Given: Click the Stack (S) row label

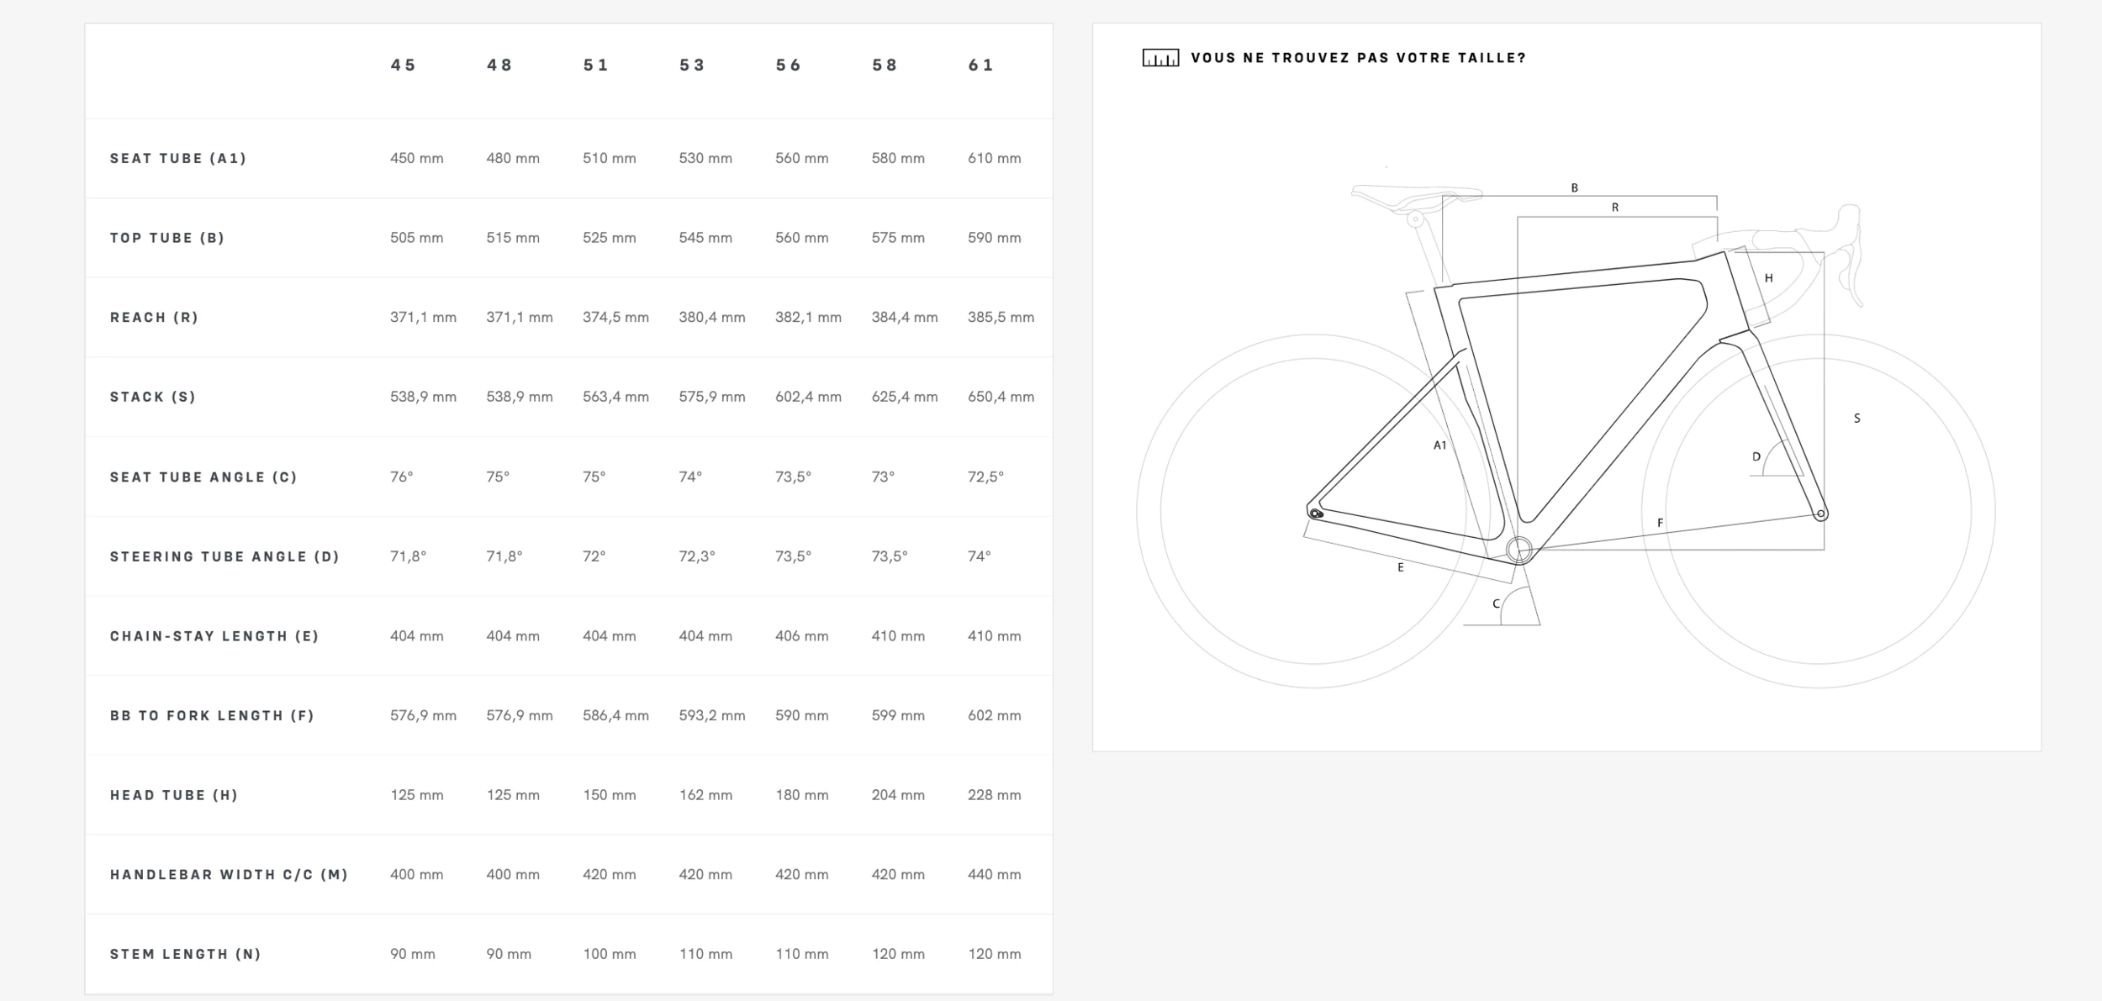Looking at the screenshot, I should tap(153, 398).
